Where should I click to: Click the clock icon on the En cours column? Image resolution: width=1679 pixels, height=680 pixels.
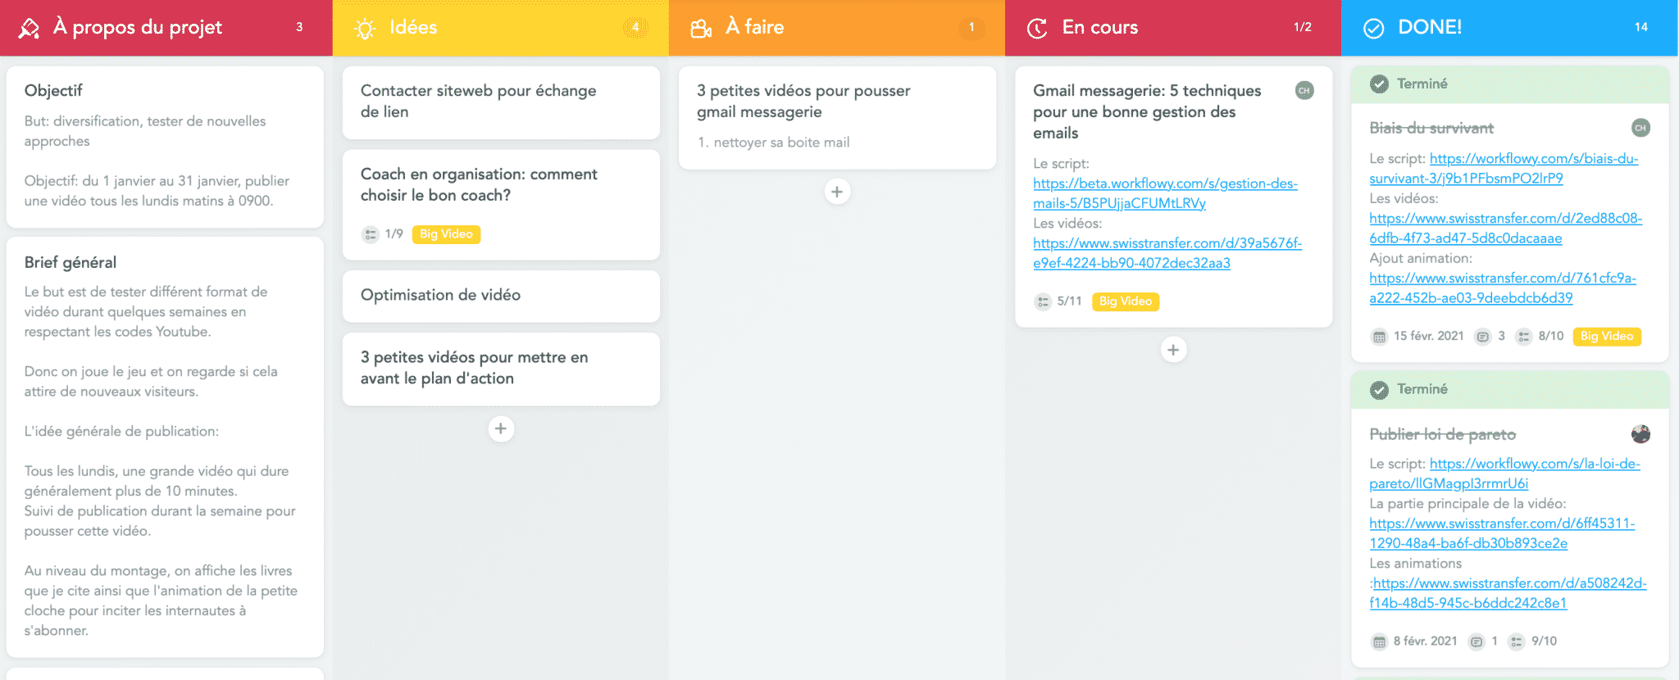pos(1036,26)
